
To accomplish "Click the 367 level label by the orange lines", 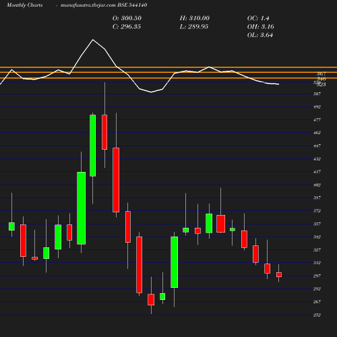I will [x=321, y=74].
